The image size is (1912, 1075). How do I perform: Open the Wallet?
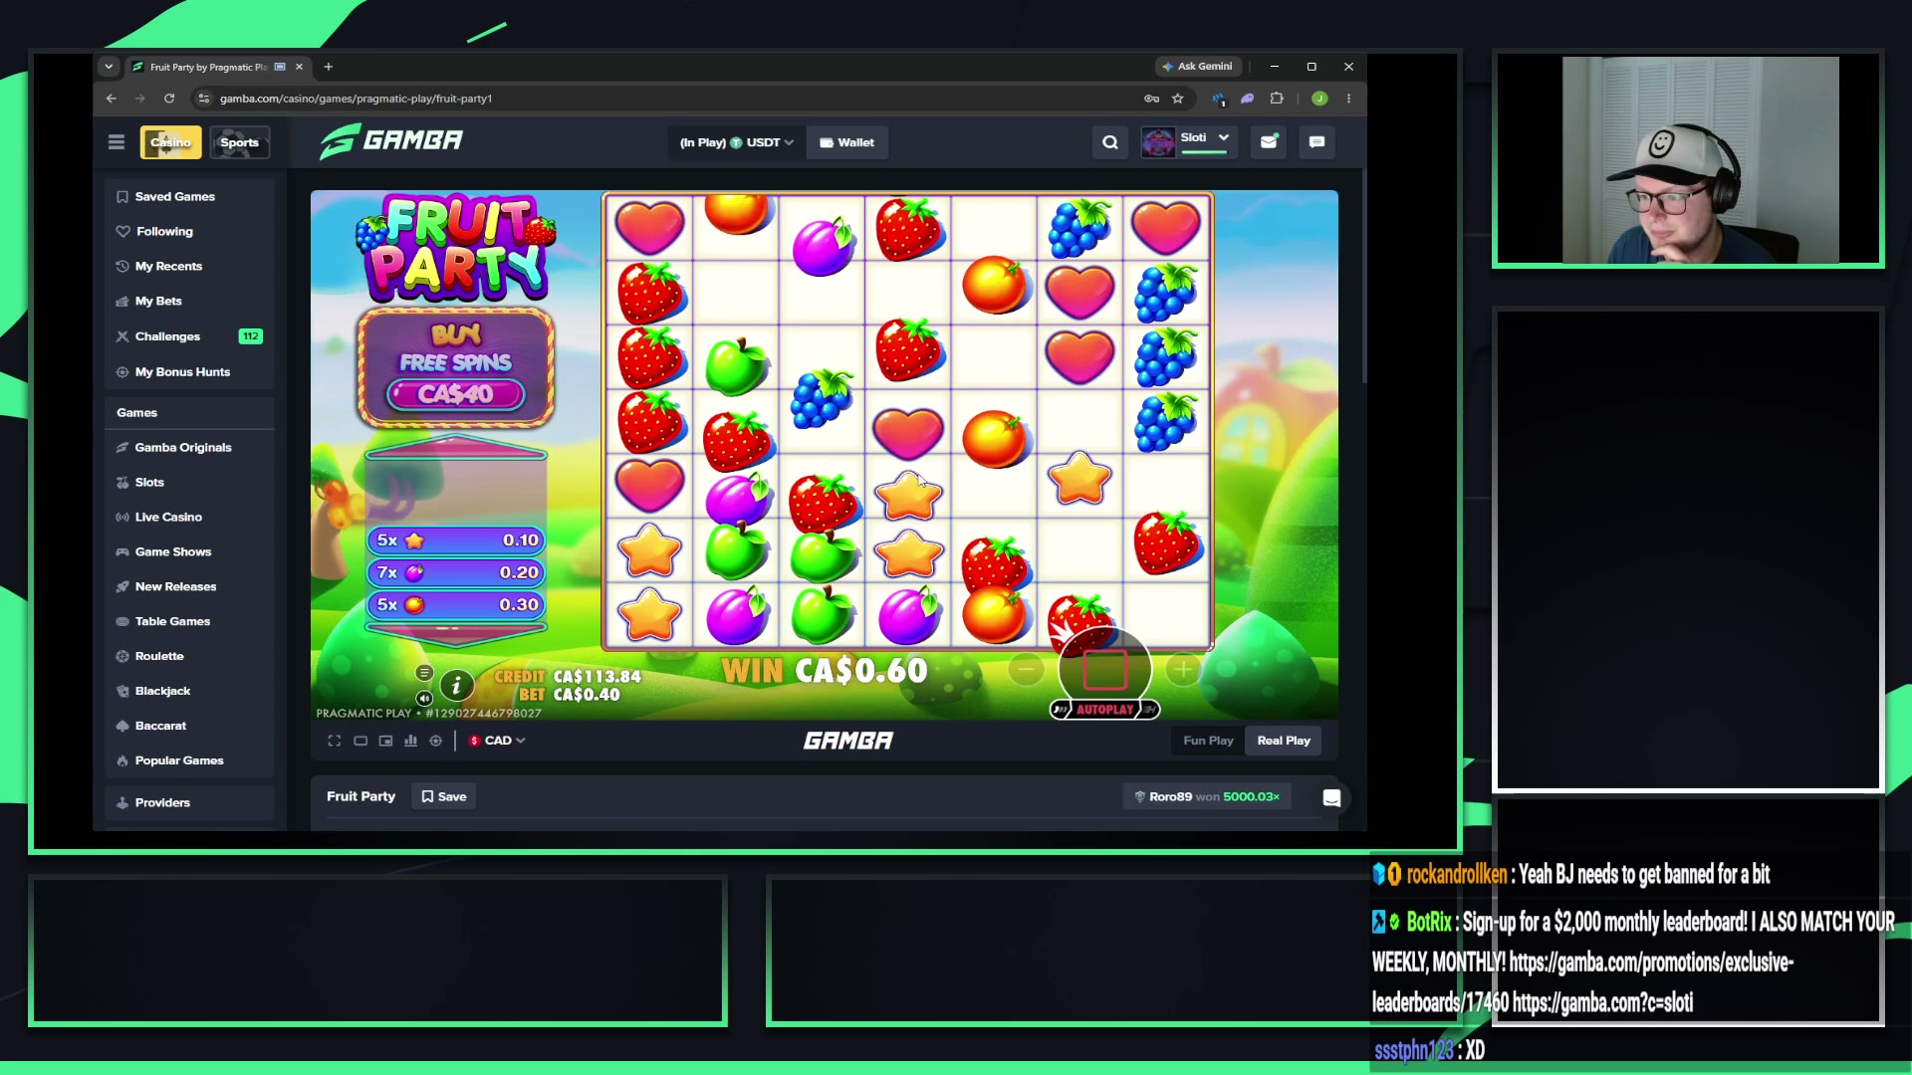(846, 142)
